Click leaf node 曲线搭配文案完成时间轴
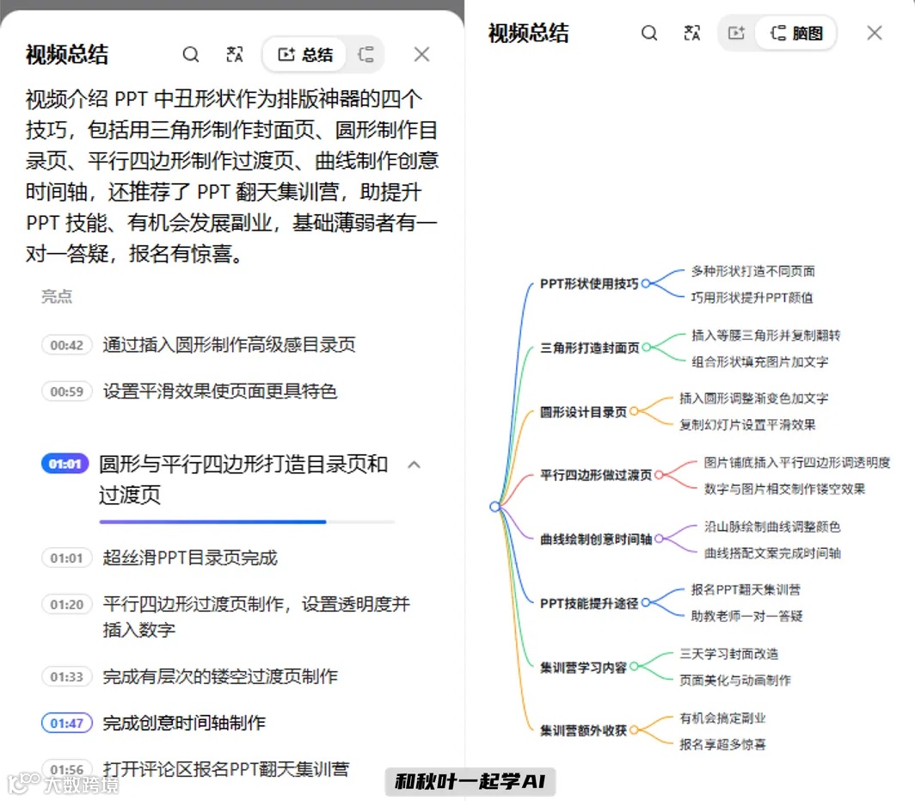 click(x=772, y=553)
